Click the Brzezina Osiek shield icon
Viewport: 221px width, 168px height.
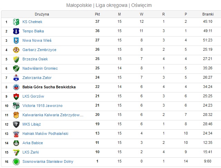point(16,59)
